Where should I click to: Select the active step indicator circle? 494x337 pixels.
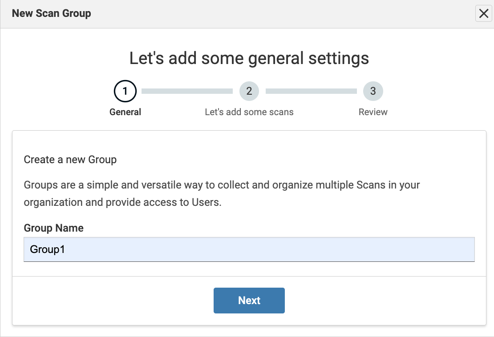125,91
